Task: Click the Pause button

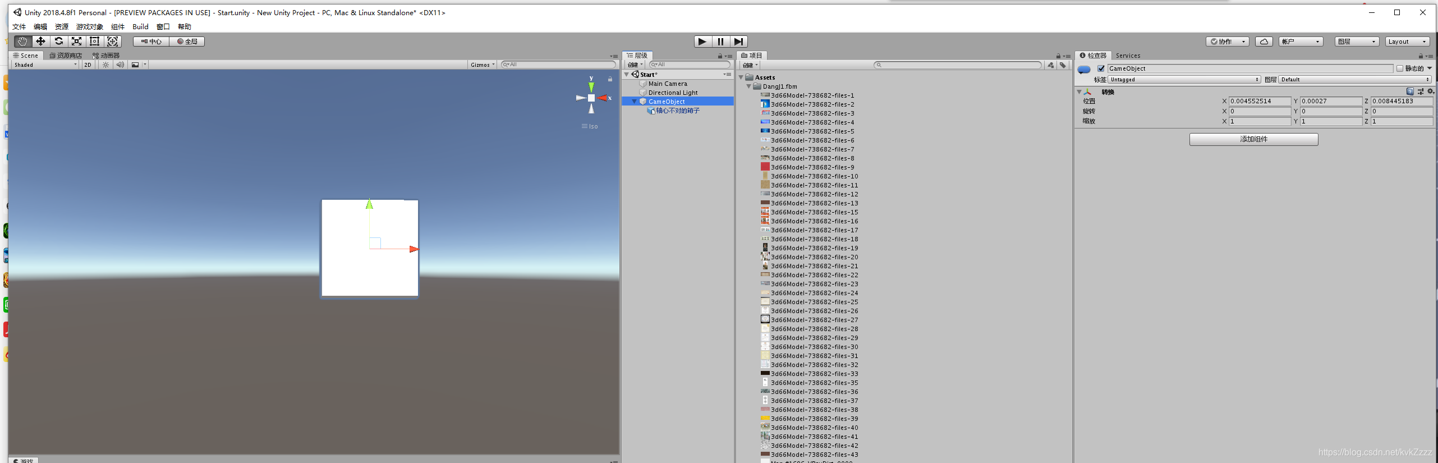Action: (720, 42)
